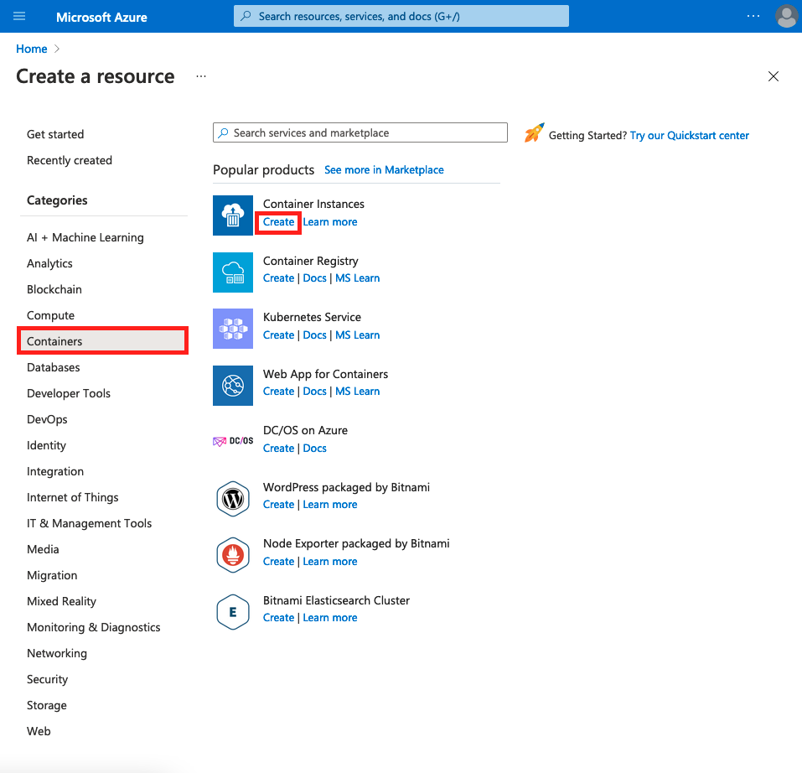
Task: Click the WordPress Bitnami logo icon
Action: pyautogui.click(x=233, y=499)
